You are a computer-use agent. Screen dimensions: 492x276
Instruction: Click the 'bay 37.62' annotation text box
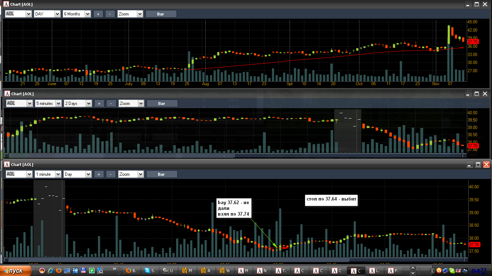[x=233, y=208]
